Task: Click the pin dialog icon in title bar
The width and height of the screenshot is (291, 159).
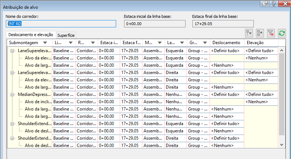Action: tap(265, 4)
